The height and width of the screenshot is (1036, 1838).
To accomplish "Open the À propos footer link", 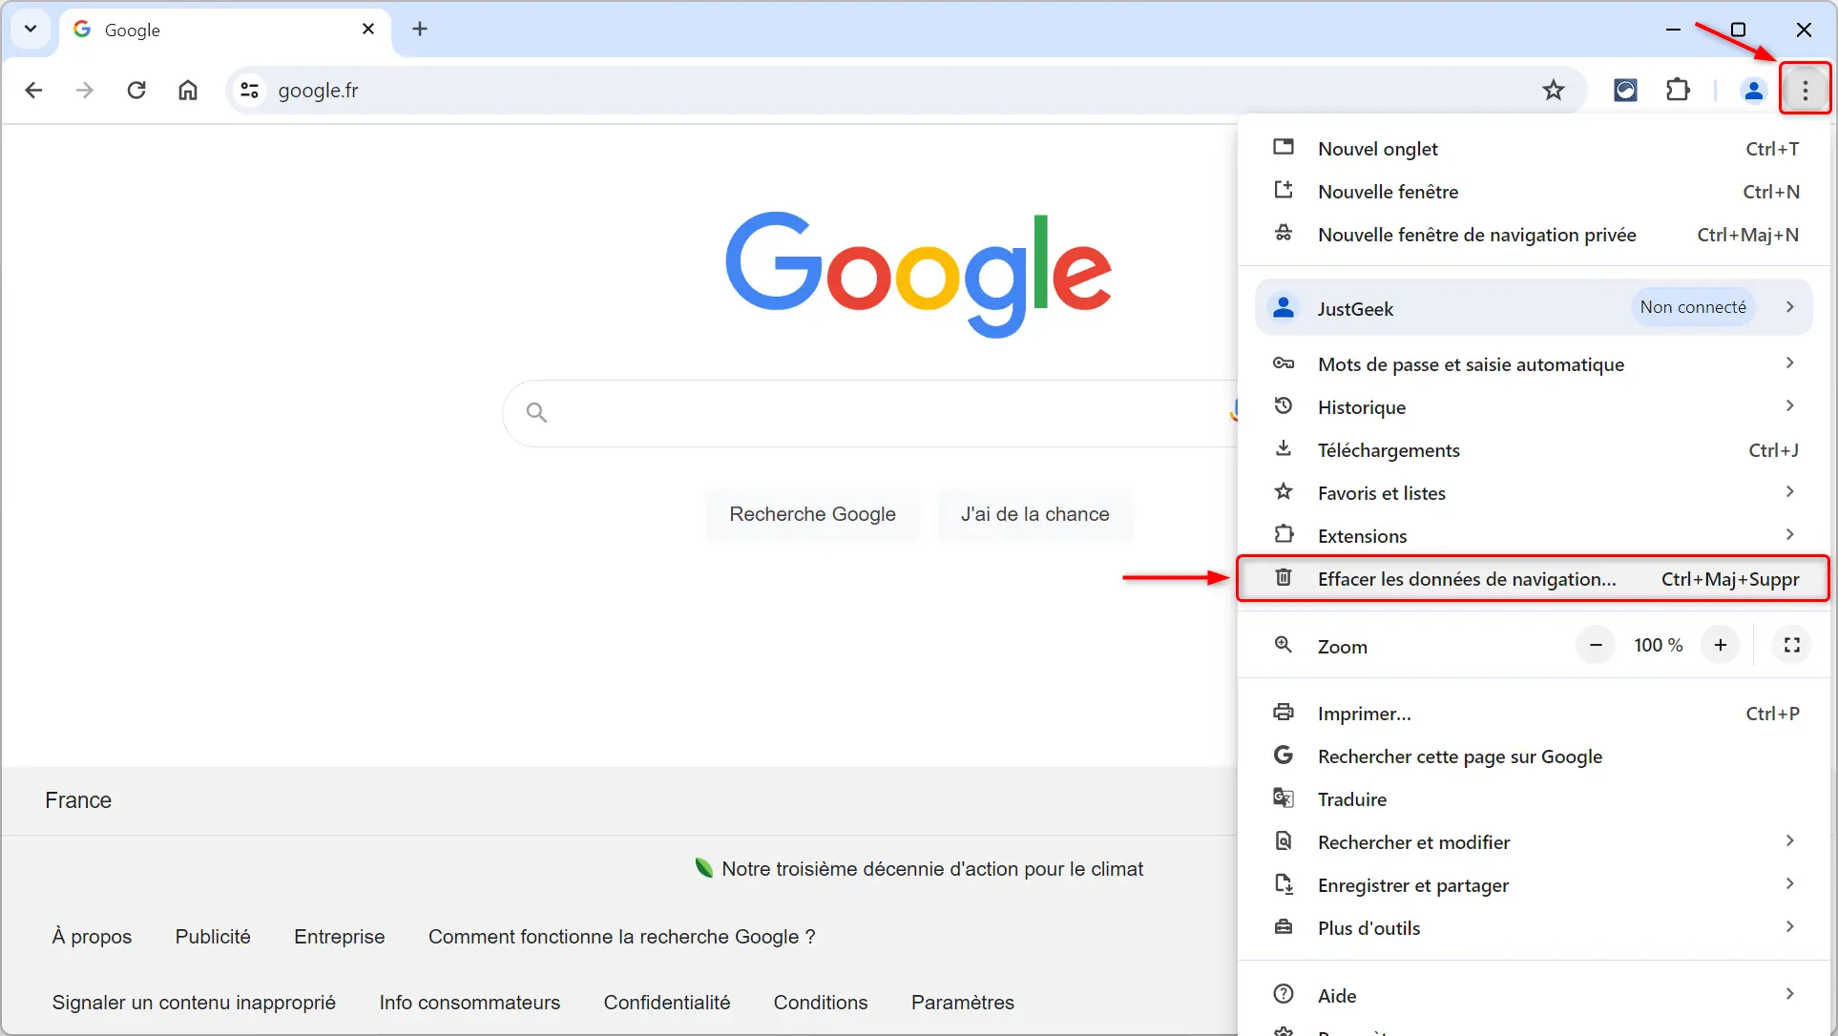I will [x=93, y=937].
